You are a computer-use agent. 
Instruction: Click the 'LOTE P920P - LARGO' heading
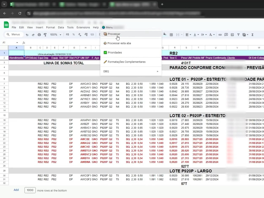pyautogui.click(x=191, y=171)
